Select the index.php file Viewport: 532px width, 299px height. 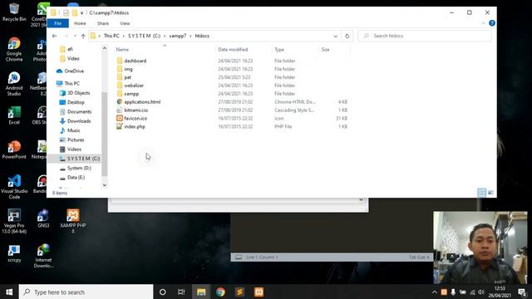point(135,126)
